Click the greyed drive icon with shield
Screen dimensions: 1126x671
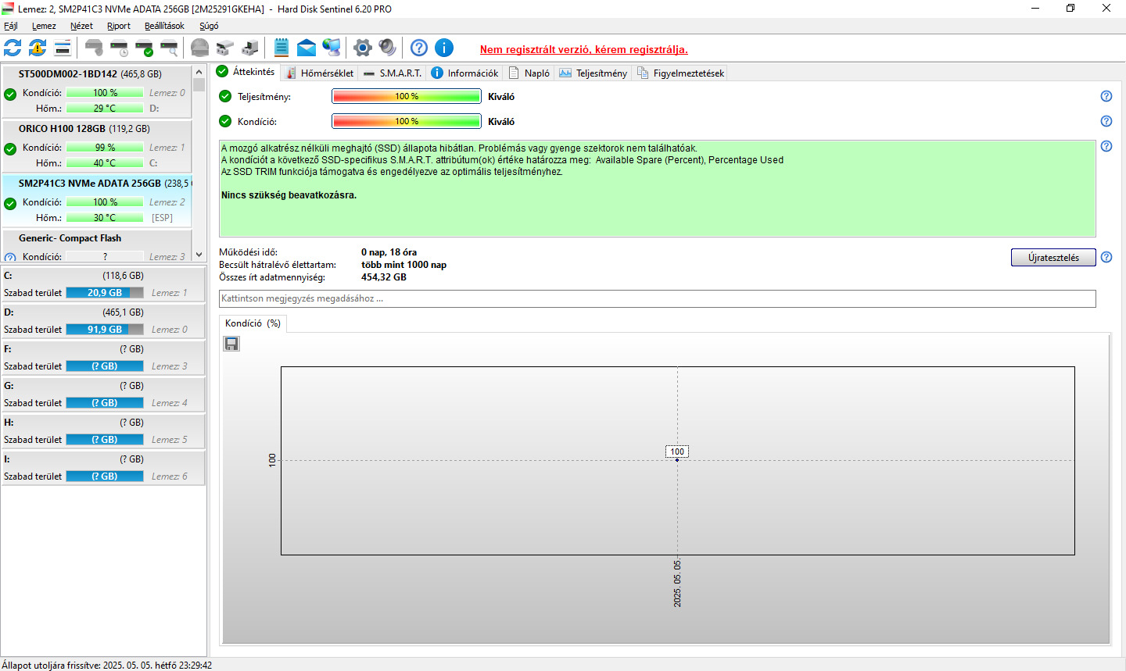coord(94,48)
